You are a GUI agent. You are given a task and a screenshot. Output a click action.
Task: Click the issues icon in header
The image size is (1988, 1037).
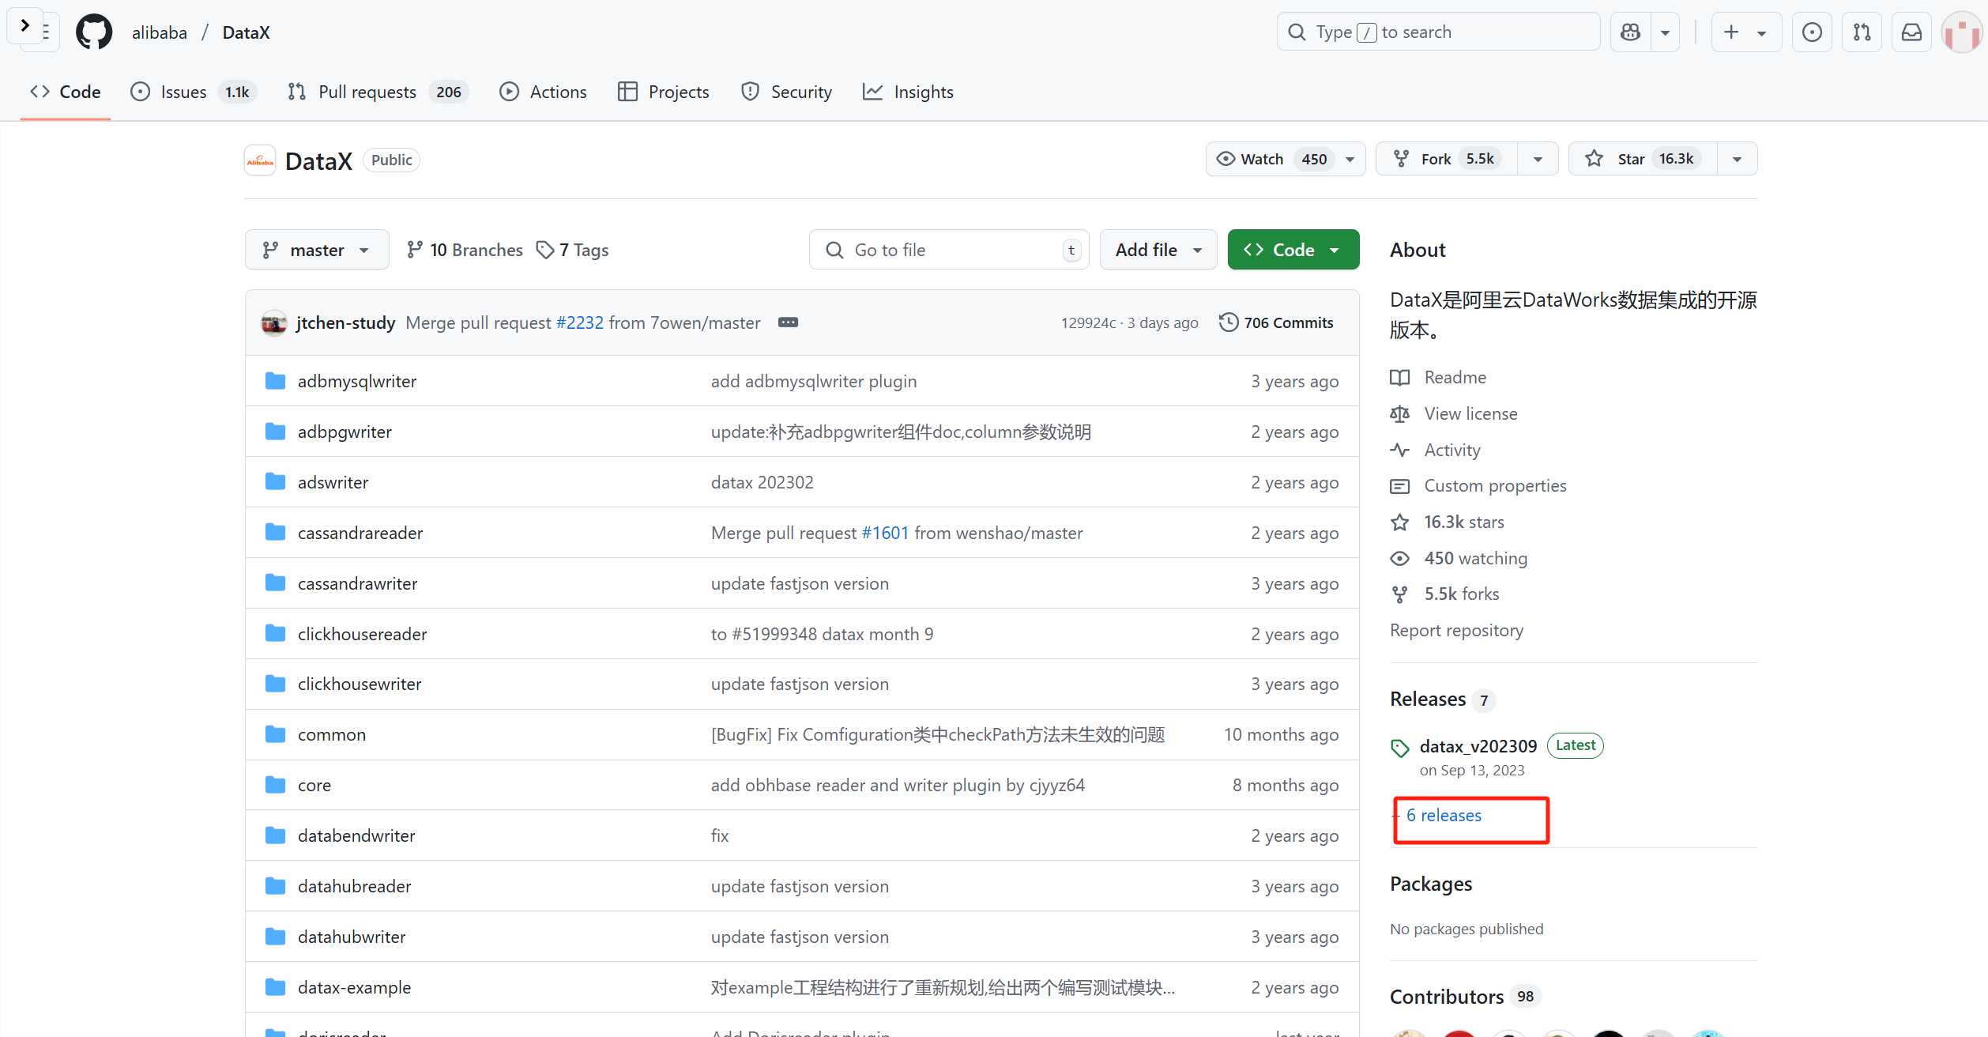(1812, 32)
